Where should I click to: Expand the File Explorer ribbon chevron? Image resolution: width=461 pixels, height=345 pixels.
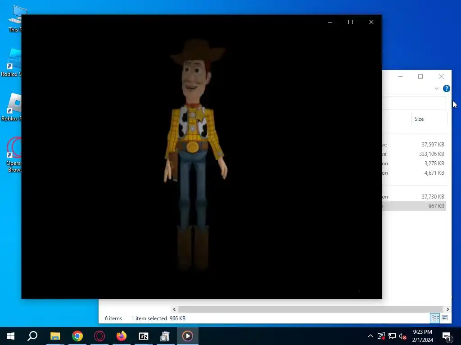(x=437, y=88)
